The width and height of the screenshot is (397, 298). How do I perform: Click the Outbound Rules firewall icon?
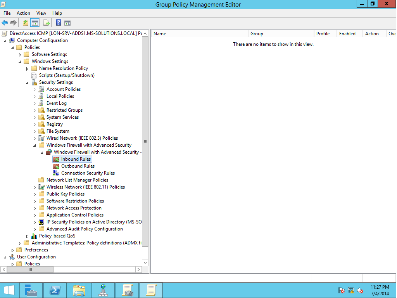click(x=56, y=166)
